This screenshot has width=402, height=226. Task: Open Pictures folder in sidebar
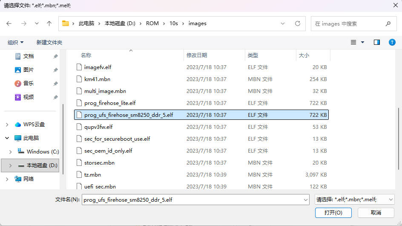28,70
